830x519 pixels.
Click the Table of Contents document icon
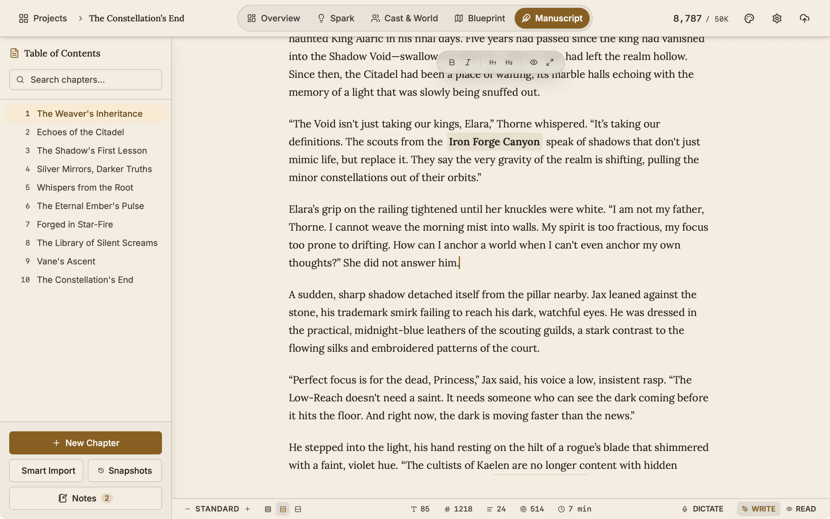(x=14, y=53)
